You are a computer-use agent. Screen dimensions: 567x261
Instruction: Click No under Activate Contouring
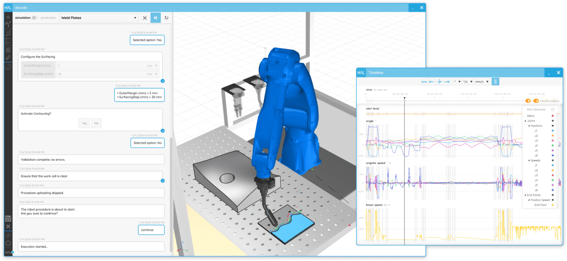pos(96,123)
